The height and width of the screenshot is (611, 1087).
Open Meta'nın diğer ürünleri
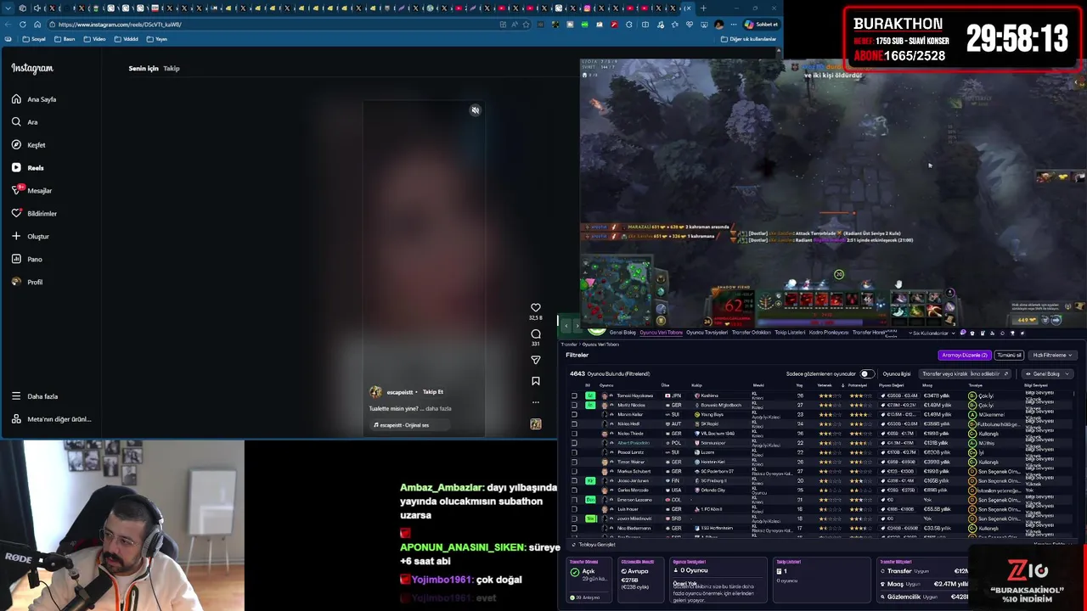pos(51,419)
